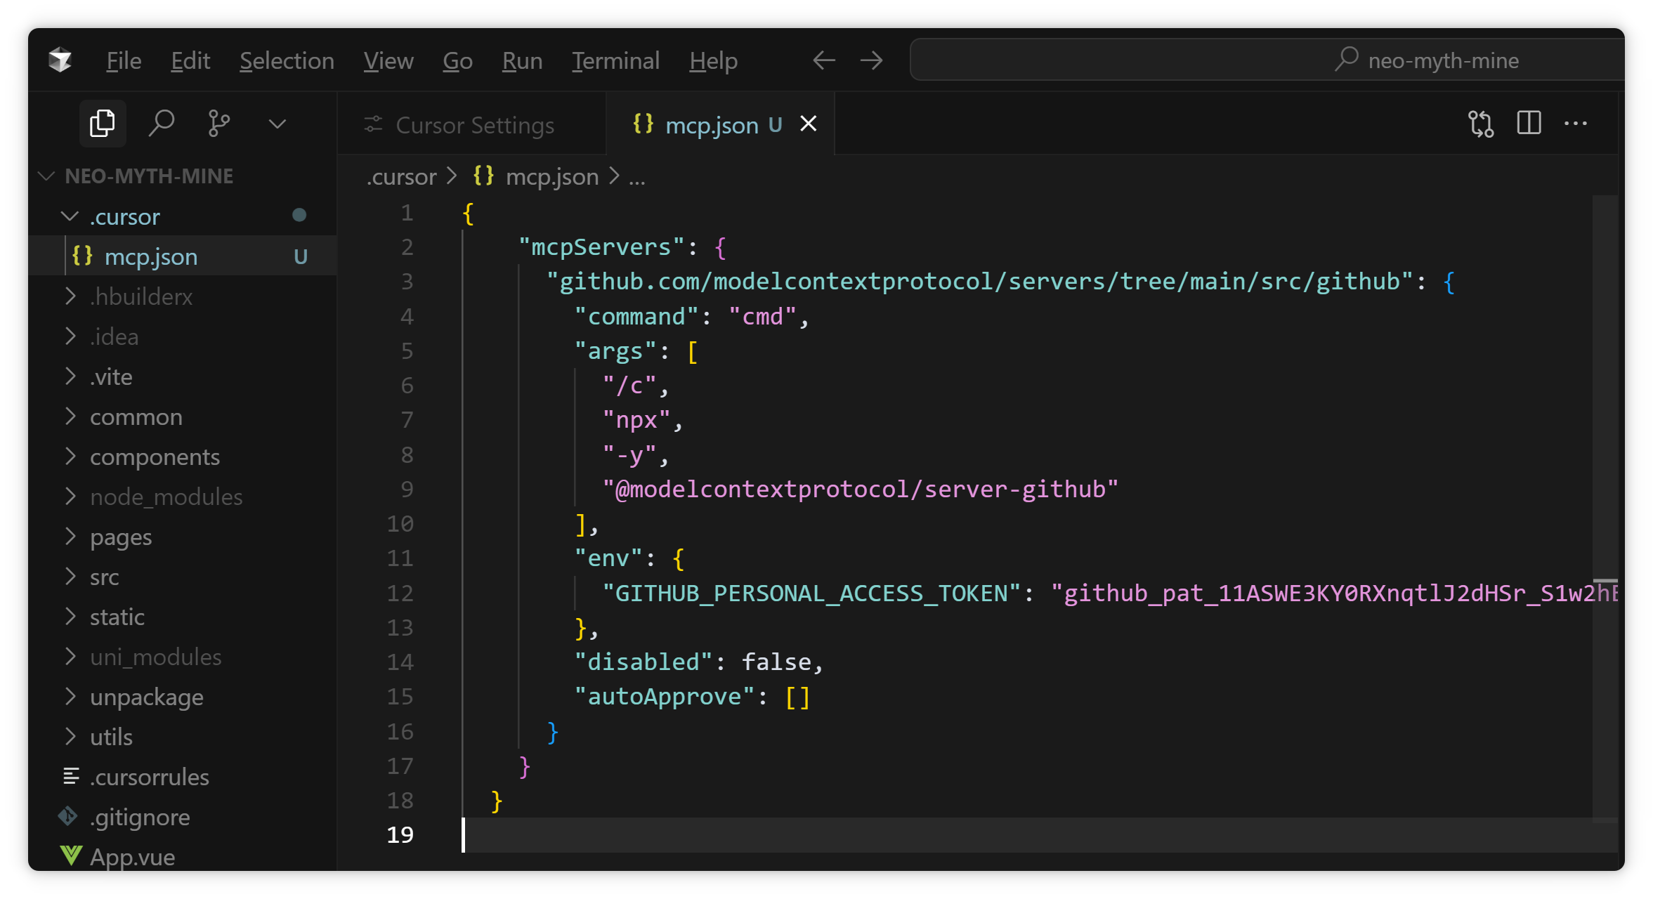Open the Search magnifier icon
Screen dimensions: 1653x899
pyautogui.click(x=161, y=124)
